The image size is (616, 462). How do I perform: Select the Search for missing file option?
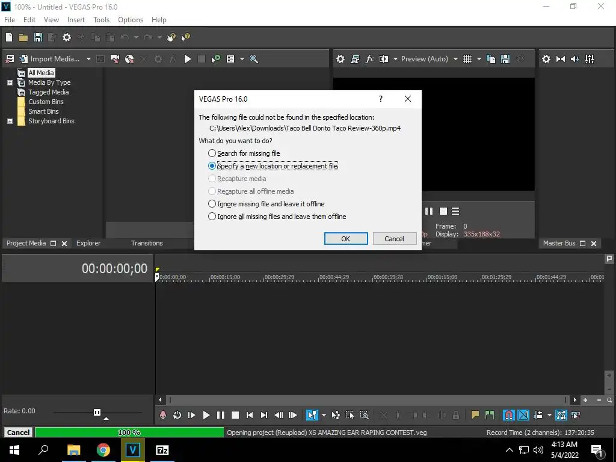click(x=244, y=153)
